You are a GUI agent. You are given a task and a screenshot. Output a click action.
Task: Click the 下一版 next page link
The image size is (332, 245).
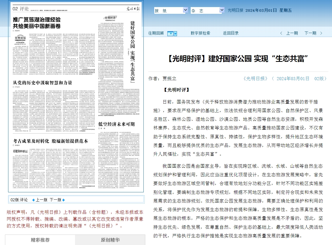(55, 200)
